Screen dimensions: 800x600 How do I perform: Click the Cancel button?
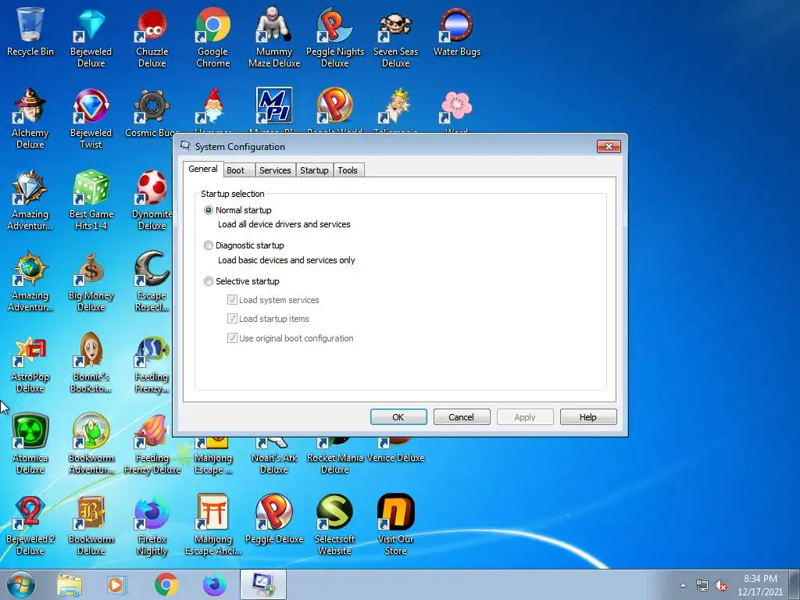pos(462,417)
